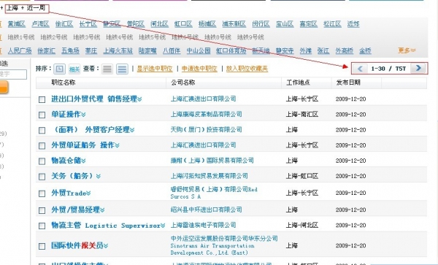Select checkbox for 物流主管 Logistic Supervisor
The image size is (438, 265).
tap(42, 226)
